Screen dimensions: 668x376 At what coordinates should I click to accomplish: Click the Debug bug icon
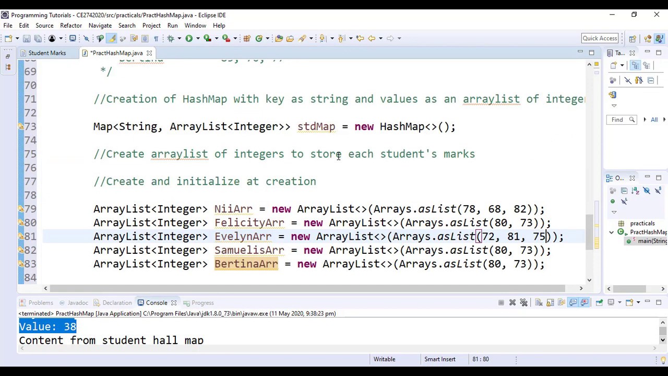170,38
